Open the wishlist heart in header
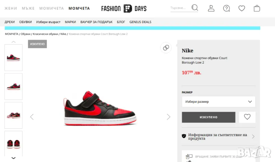This screenshot has height=162, width=275. [x=242, y=8]
